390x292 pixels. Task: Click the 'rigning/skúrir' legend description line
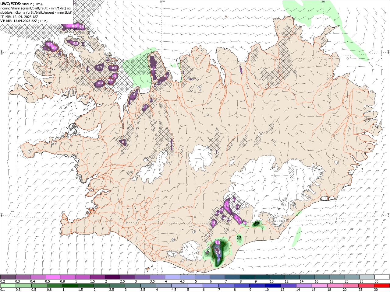36,8
